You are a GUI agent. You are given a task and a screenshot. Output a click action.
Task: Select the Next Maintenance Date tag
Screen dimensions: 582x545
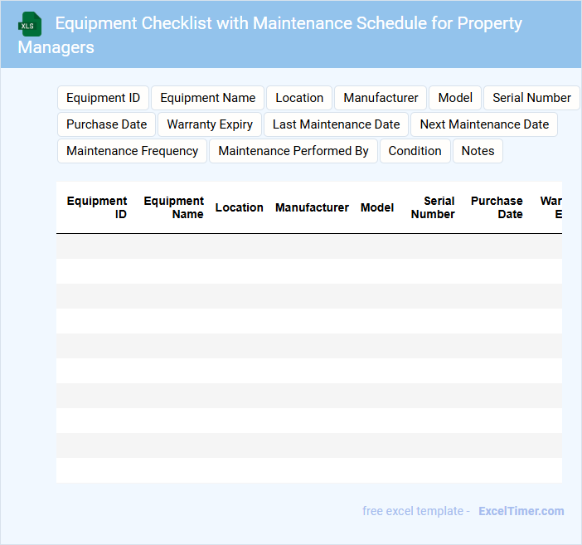click(x=484, y=124)
